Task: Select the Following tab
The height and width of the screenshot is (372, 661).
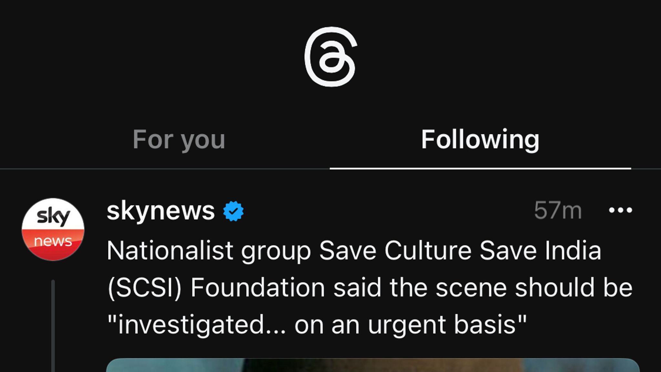Action: tap(480, 139)
